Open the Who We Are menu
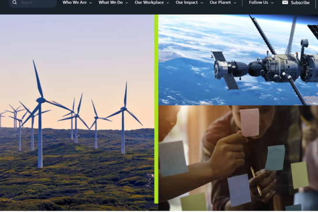The image size is (318, 212). click(x=75, y=3)
